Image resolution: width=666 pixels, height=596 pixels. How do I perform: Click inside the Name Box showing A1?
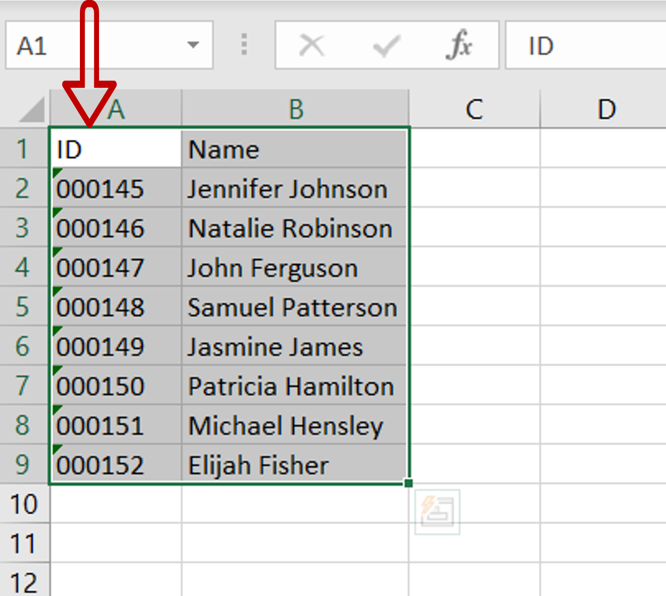click(96, 46)
